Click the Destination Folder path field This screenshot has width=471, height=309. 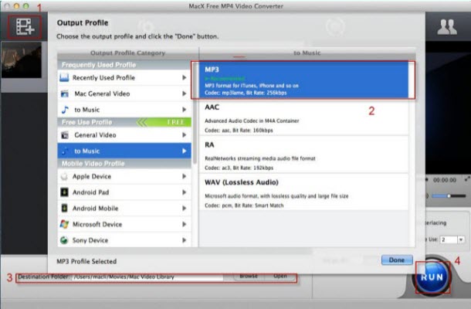coord(147,277)
